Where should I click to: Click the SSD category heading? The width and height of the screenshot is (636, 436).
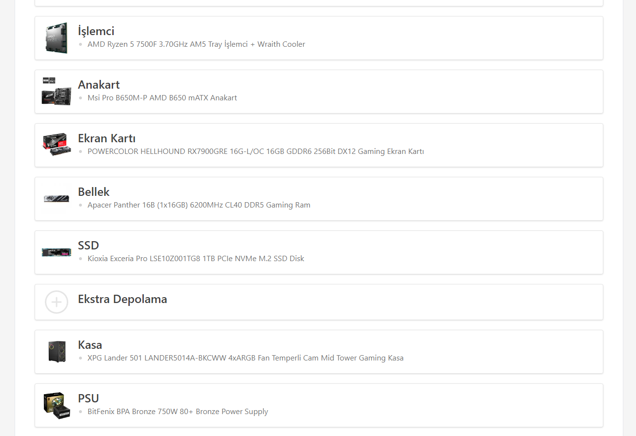(88, 246)
